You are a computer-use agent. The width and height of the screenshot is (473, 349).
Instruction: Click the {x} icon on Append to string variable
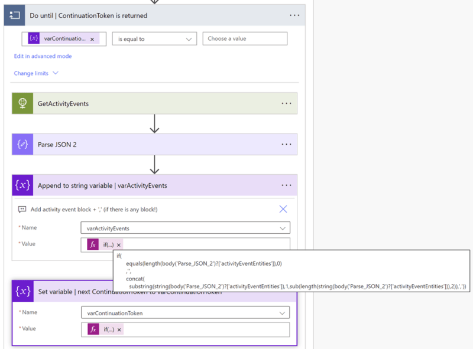pyautogui.click(x=22, y=185)
